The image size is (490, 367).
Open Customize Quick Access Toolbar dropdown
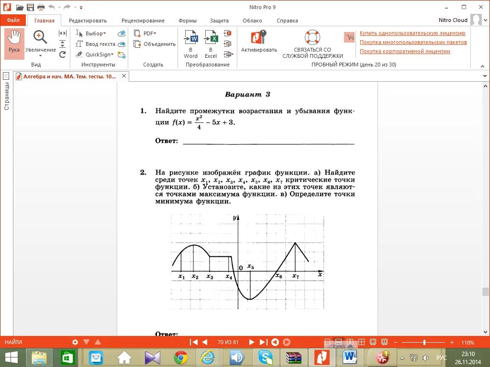(x=81, y=7)
